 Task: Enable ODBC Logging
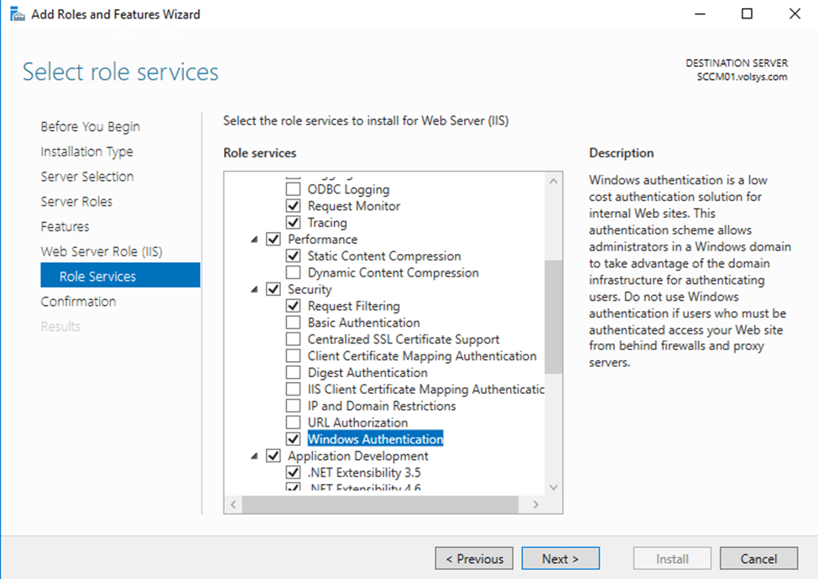point(293,189)
